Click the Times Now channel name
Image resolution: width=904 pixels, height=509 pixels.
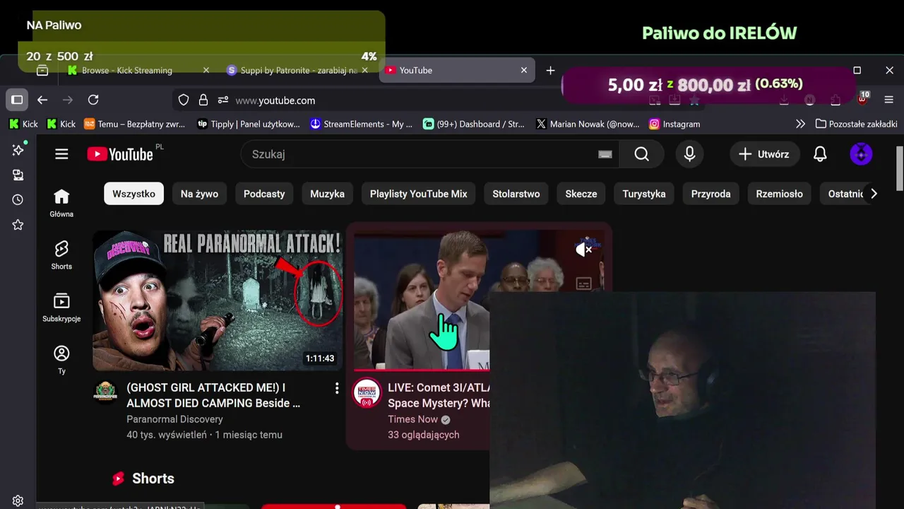(413, 419)
